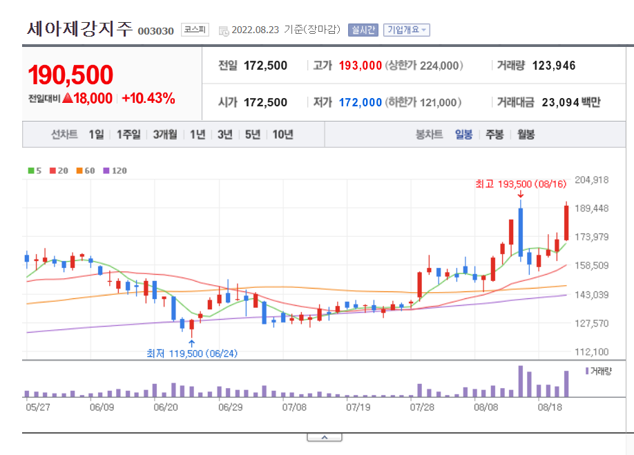Switch to the 일봉 daily candle chart
Viewport: 634px width, 455px height.
point(463,134)
